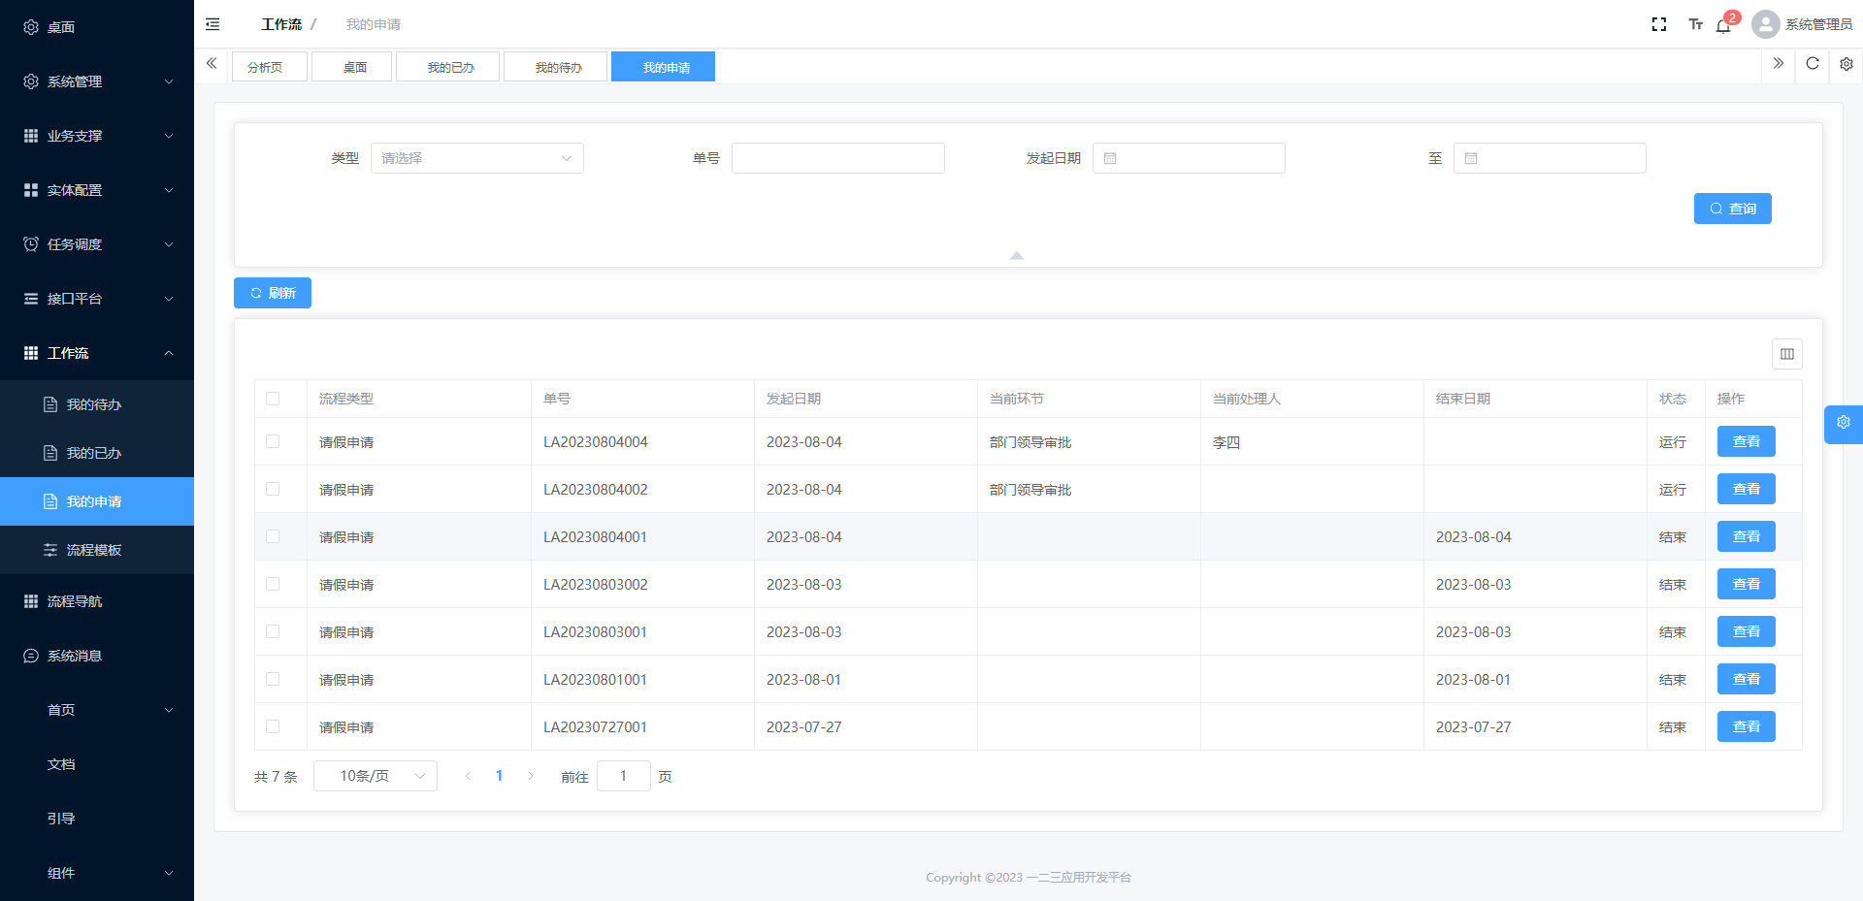Open font size setting icon
Image resolution: width=1863 pixels, height=901 pixels.
(x=1695, y=24)
